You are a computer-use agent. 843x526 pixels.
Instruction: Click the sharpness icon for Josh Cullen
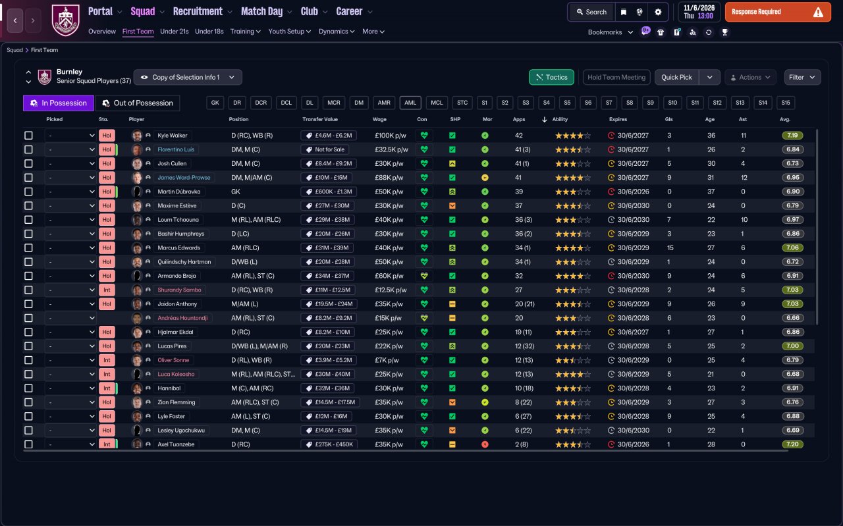click(452, 163)
